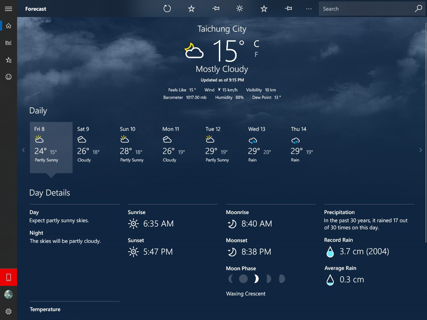427x320 pixels.
Task: Click the star icon next to the refresh icon
Action: point(191,9)
